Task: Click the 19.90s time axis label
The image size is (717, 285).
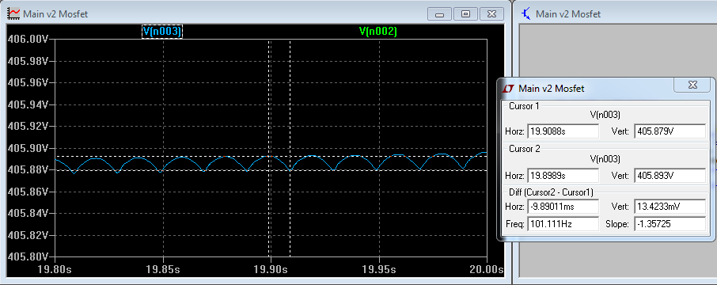Action: pos(271,269)
